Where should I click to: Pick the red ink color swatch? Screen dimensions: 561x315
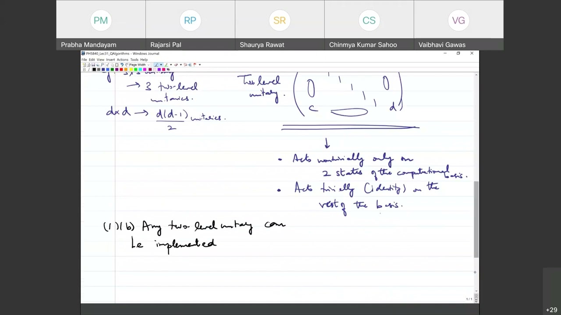pos(121,70)
